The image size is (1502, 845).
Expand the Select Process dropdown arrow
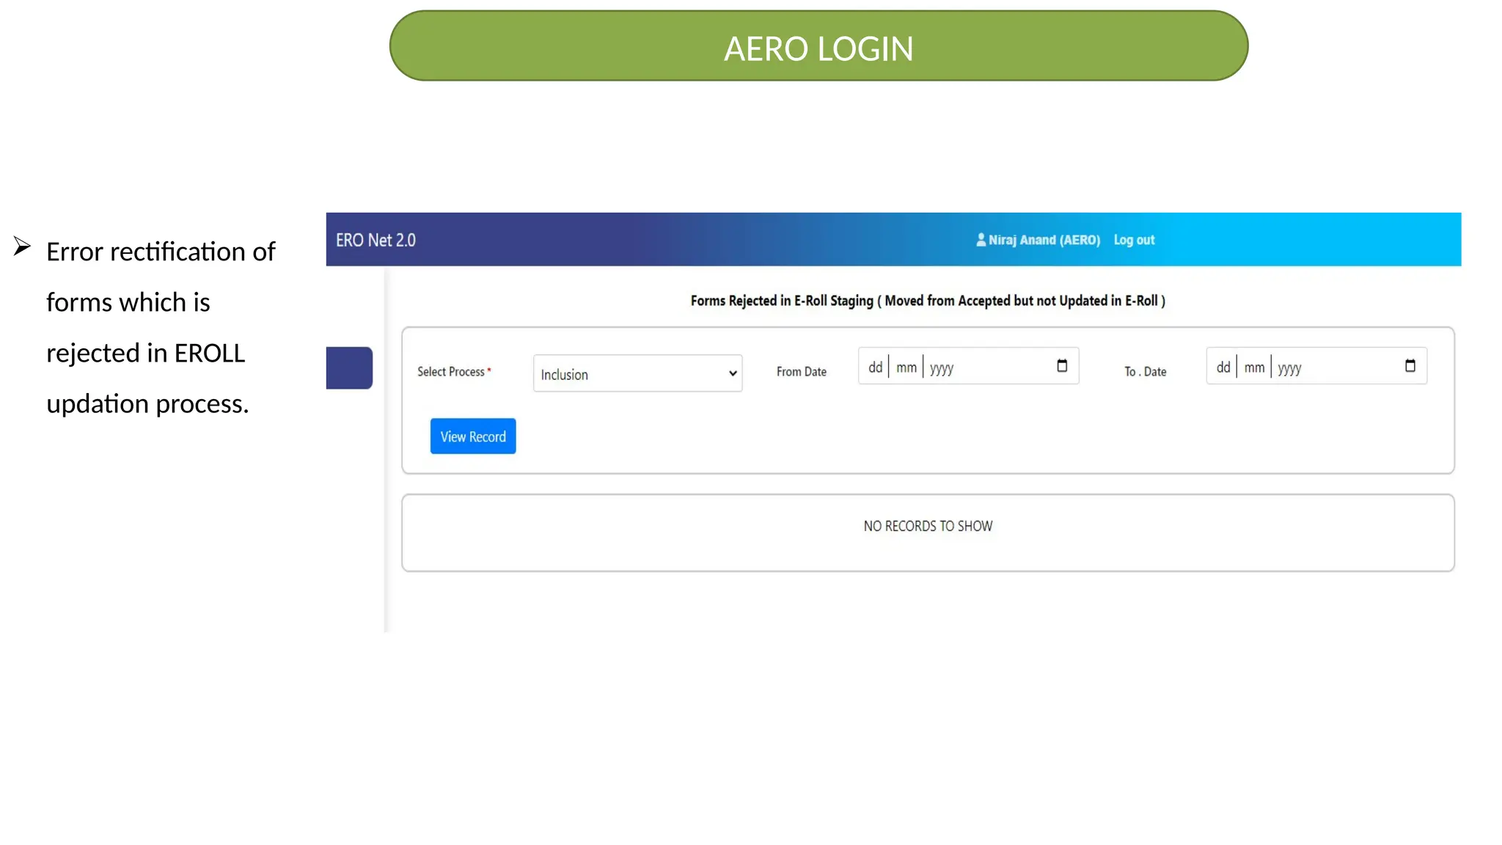pyautogui.click(x=732, y=373)
